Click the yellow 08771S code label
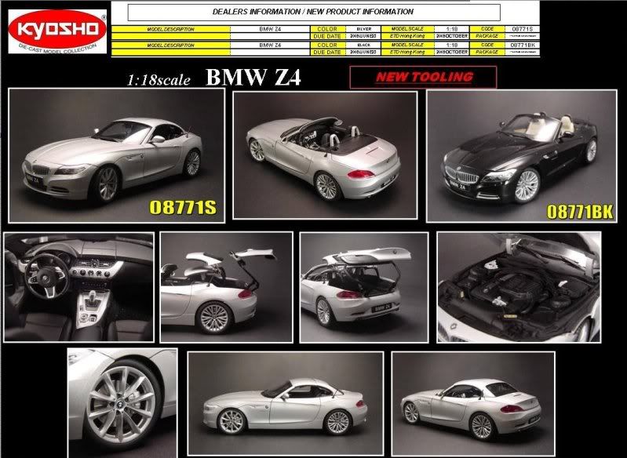627x458 pixels. (183, 208)
